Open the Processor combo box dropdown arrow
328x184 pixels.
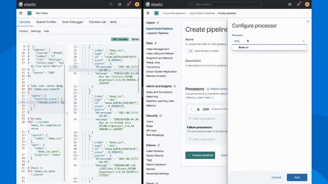click(303, 41)
